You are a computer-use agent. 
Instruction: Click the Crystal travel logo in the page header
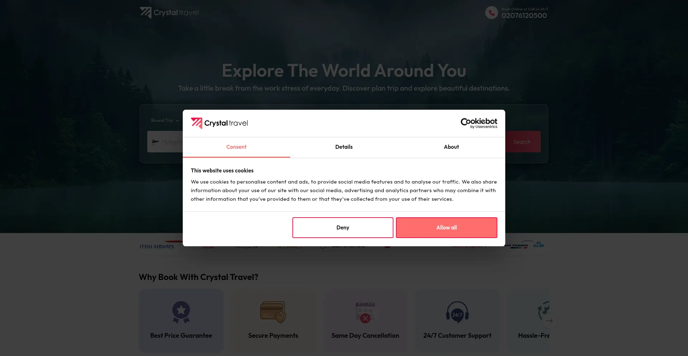pyautogui.click(x=169, y=13)
